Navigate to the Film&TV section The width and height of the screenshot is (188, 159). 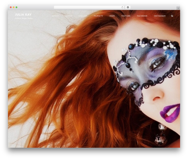point(99,16)
